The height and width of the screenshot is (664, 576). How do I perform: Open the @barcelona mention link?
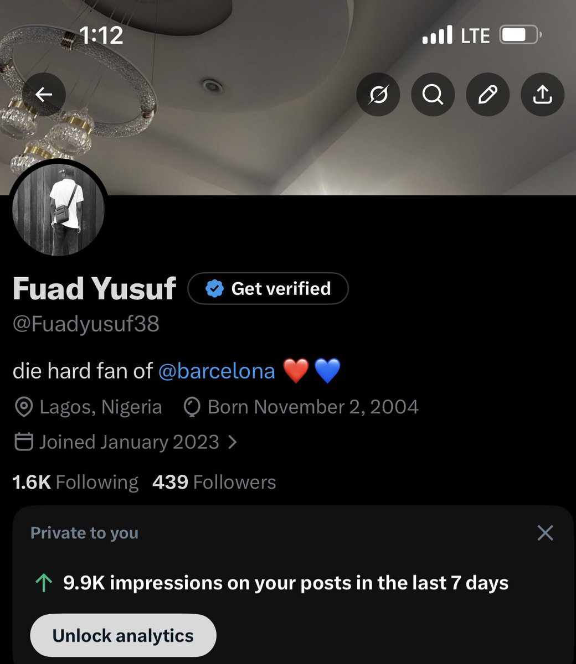tap(217, 371)
